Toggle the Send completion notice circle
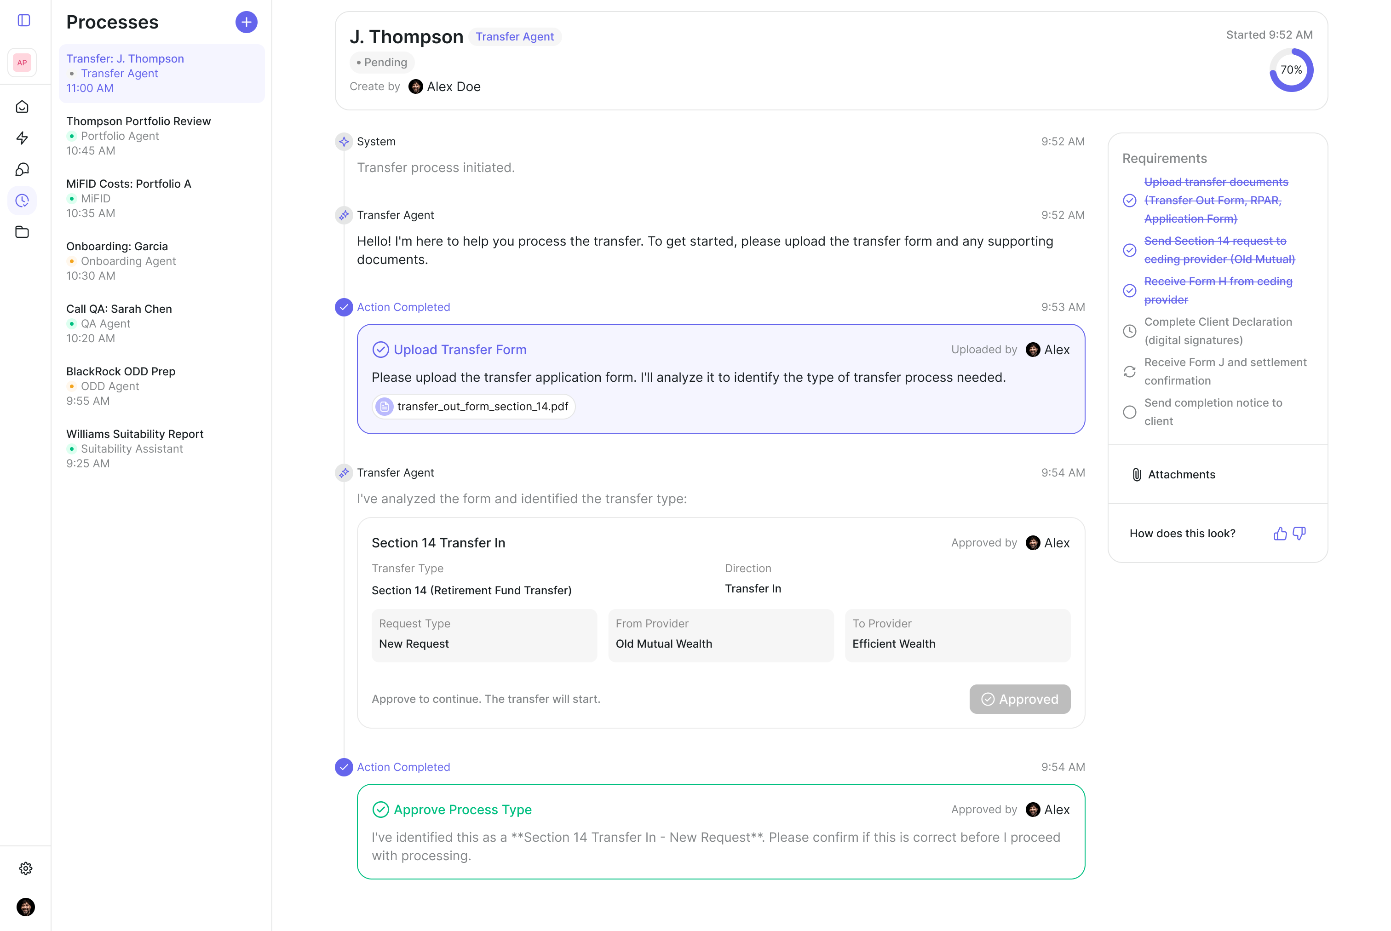The width and height of the screenshot is (1391, 931). click(1129, 412)
